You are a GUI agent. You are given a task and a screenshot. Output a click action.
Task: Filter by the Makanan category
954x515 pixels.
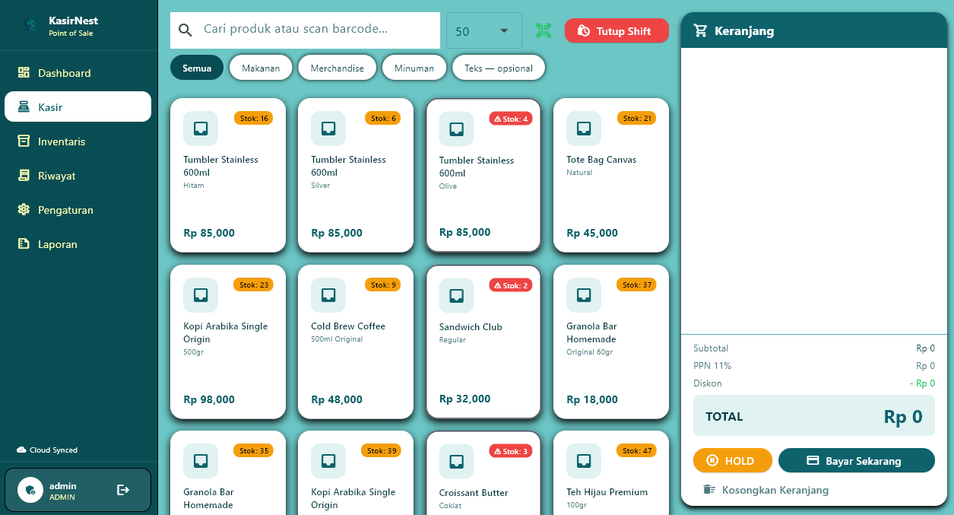(261, 68)
